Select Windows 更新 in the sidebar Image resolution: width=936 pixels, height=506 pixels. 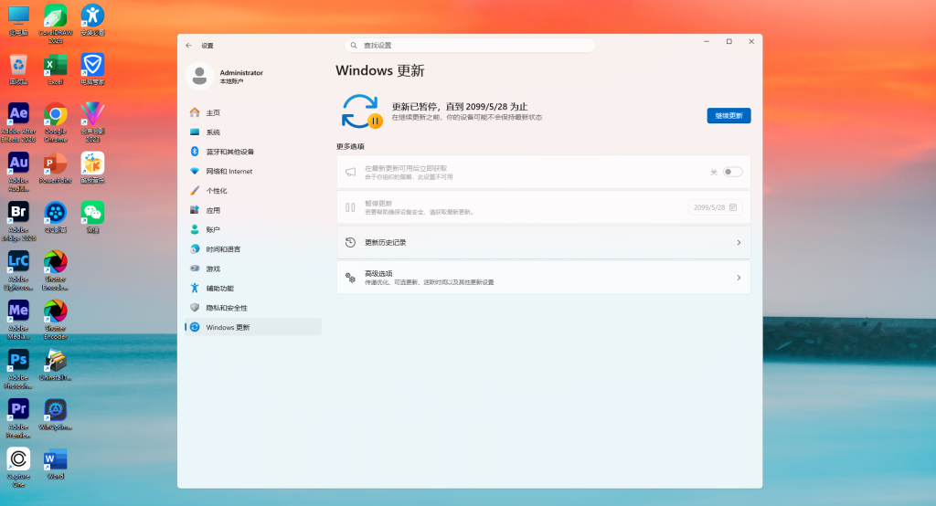click(x=253, y=327)
